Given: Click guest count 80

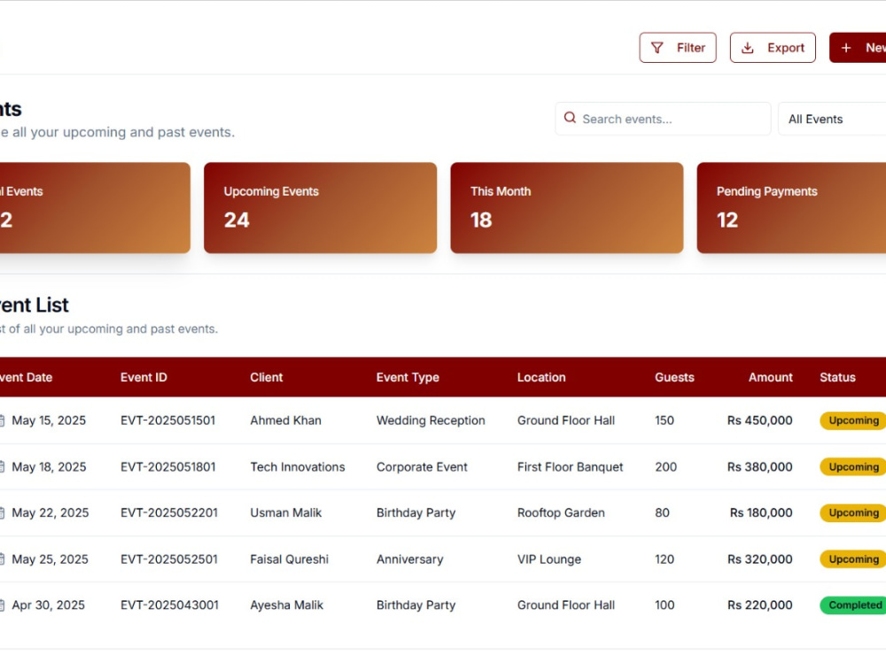Looking at the screenshot, I should (x=662, y=513).
